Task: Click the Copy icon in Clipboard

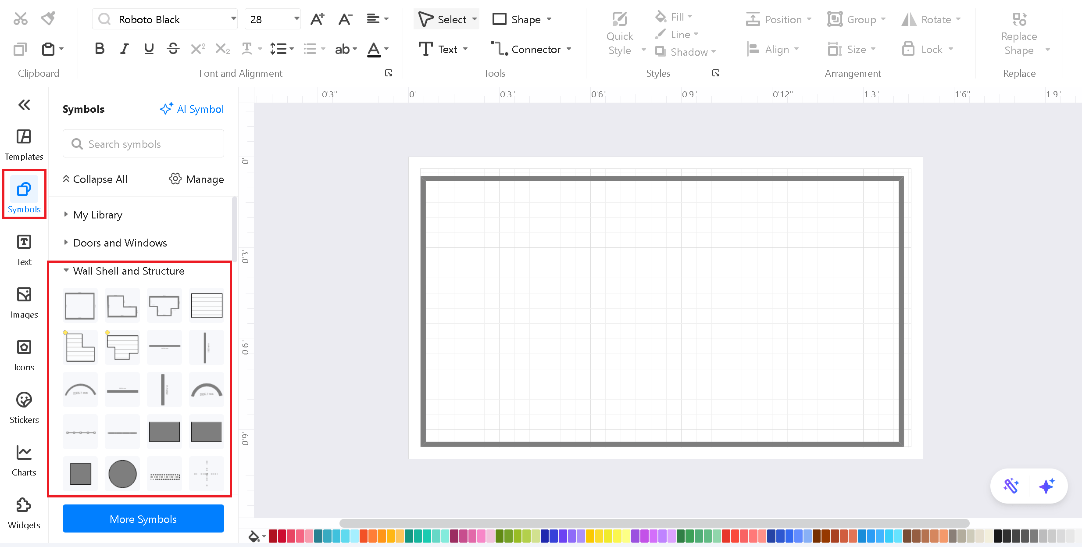Action: click(x=20, y=49)
